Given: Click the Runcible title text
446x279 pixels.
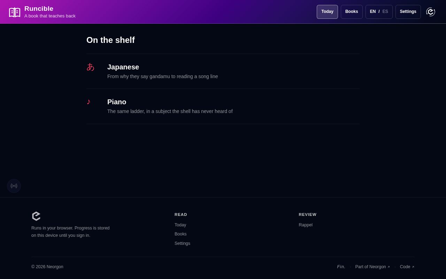Looking at the screenshot, I should click(39, 9).
